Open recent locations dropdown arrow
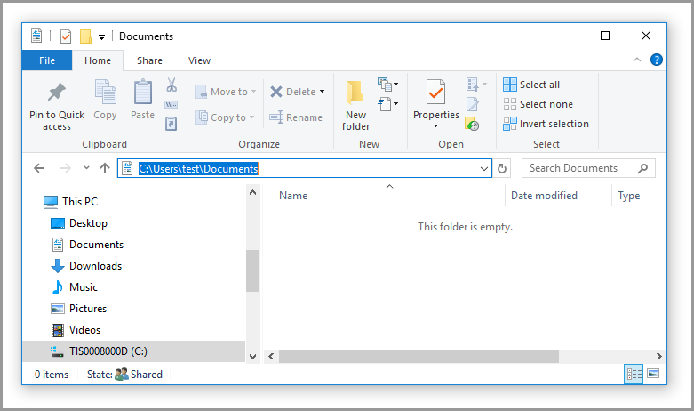The height and width of the screenshot is (411, 694). tap(86, 168)
